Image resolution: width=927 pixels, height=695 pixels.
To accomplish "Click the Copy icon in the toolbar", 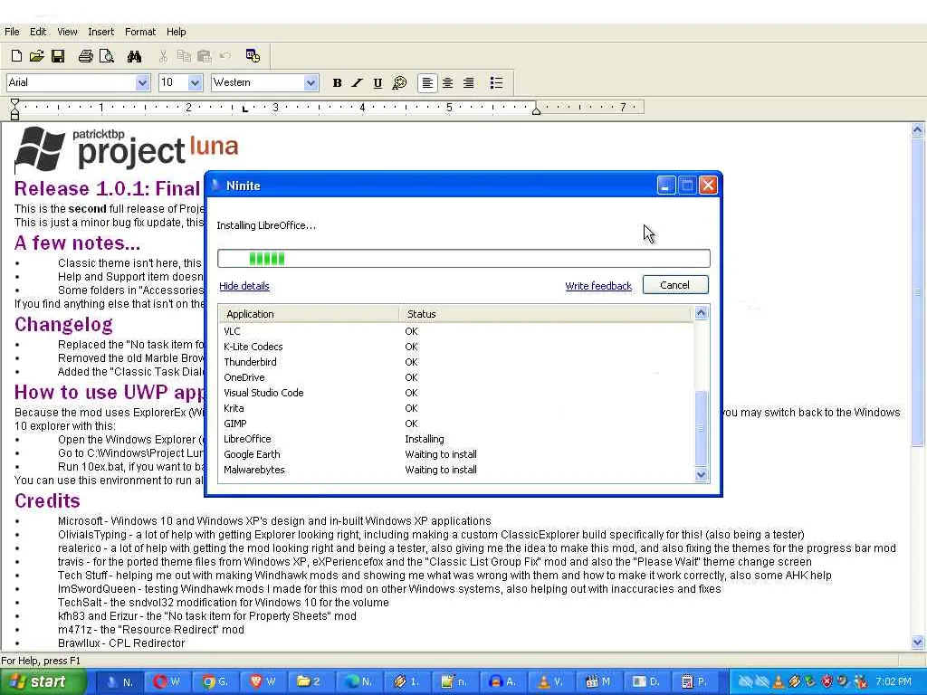I will (184, 56).
